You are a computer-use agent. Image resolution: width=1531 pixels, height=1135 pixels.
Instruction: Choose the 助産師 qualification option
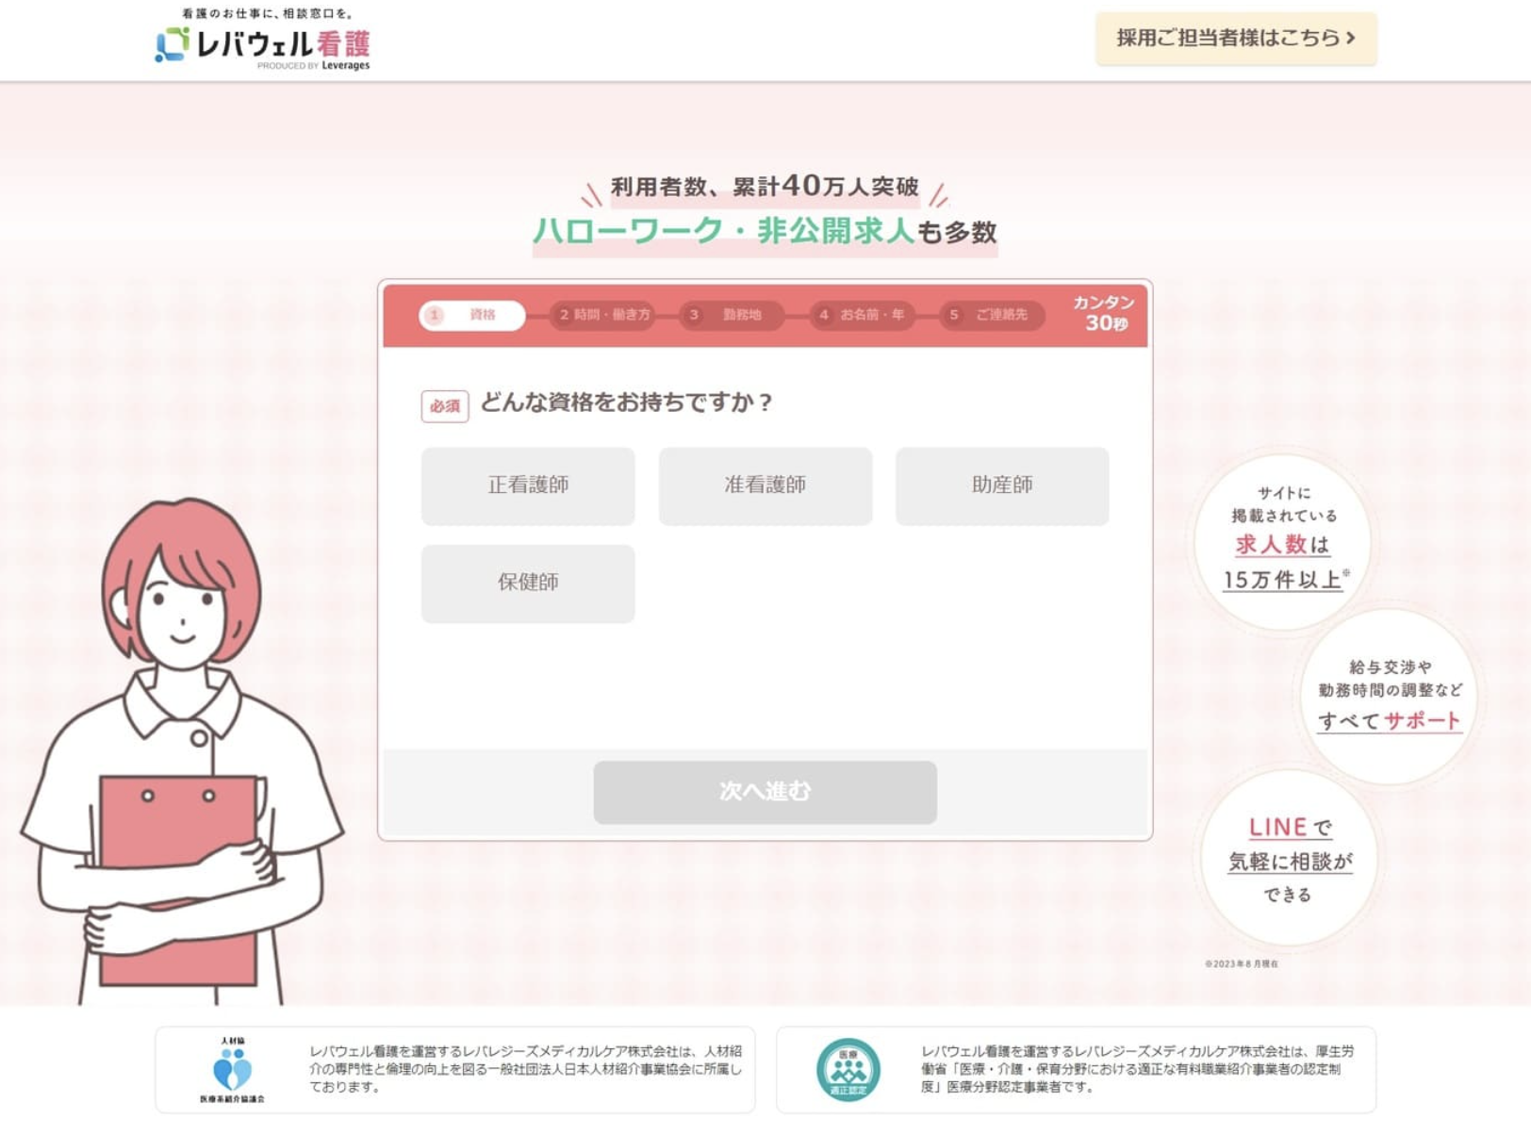pos(1002,485)
